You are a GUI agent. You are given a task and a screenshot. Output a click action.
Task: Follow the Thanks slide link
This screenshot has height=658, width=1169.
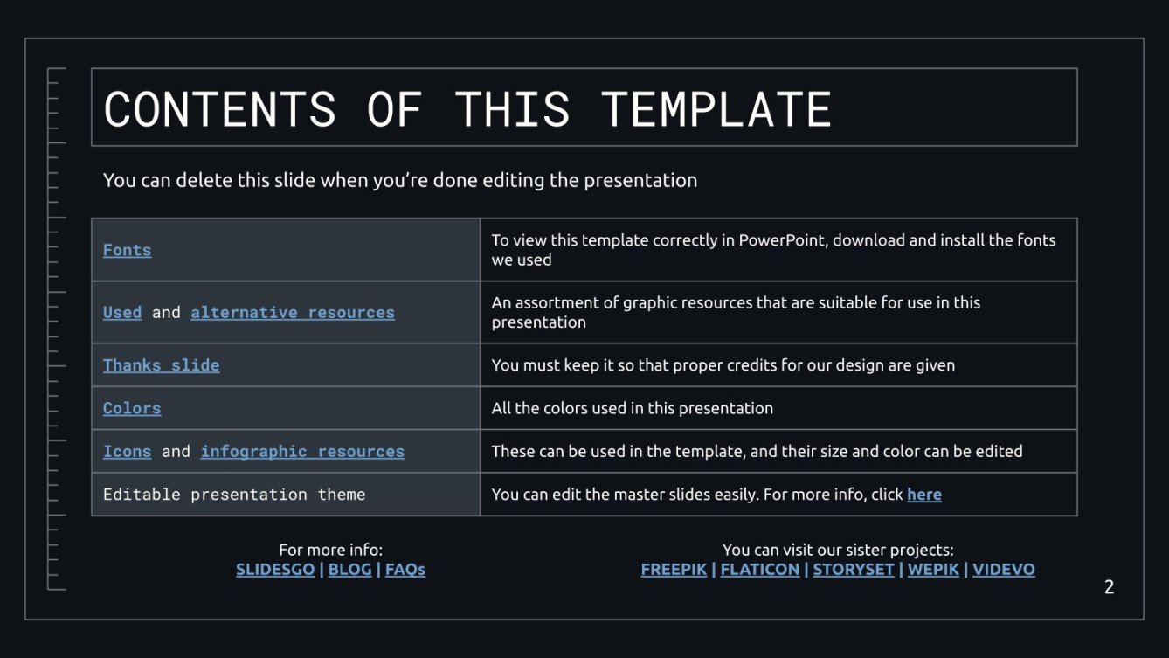(x=161, y=365)
